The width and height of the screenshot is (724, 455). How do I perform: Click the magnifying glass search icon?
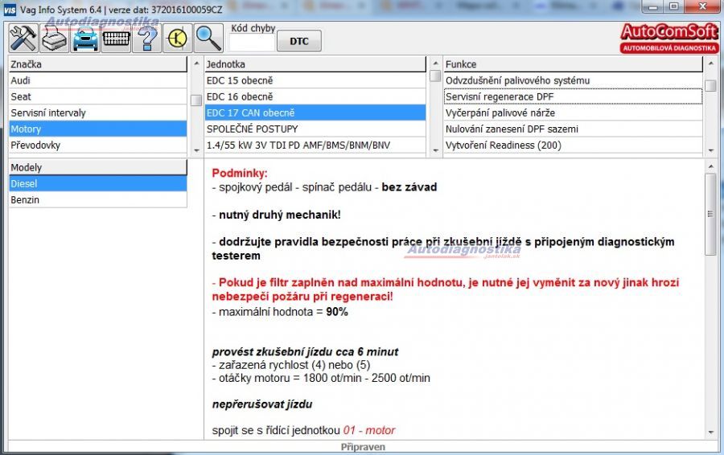point(208,39)
